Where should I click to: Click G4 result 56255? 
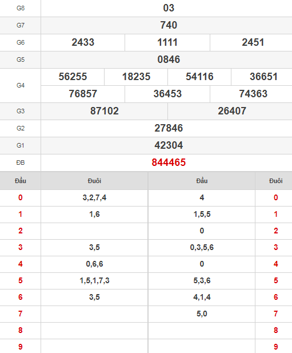(x=73, y=77)
